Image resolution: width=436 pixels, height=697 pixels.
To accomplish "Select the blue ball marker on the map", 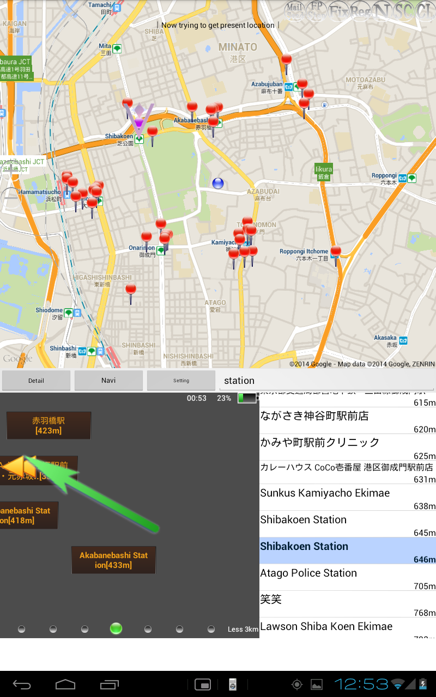I will tap(218, 184).
